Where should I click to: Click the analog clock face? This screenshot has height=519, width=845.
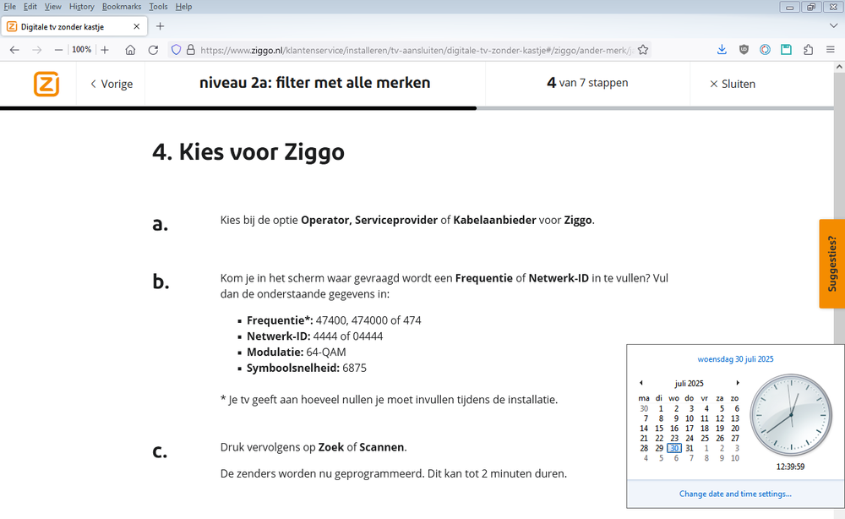click(x=791, y=415)
